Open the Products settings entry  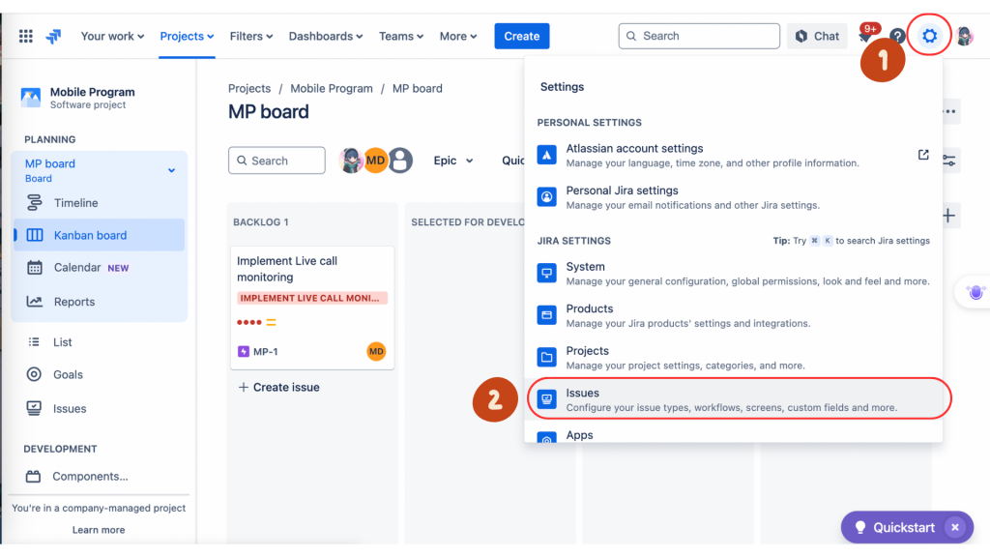pos(733,315)
